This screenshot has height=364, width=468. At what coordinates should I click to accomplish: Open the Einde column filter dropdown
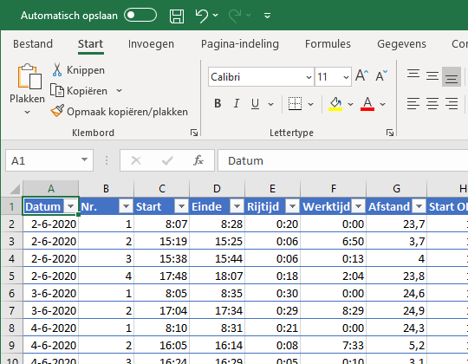pyautogui.click(x=237, y=206)
